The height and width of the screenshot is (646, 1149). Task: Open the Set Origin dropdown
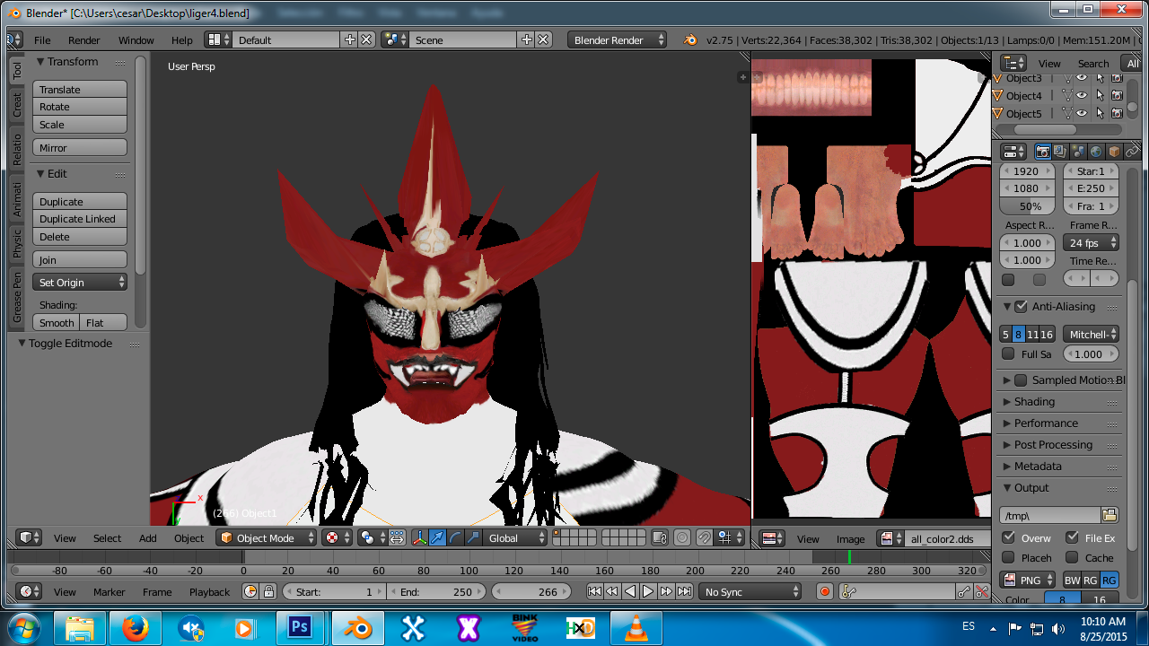pos(80,282)
